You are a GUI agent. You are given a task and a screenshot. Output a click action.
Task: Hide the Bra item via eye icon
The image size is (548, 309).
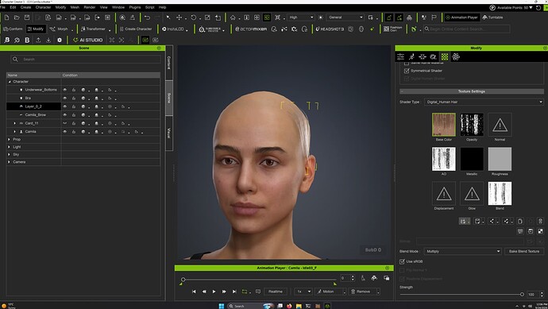pos(64,98)
